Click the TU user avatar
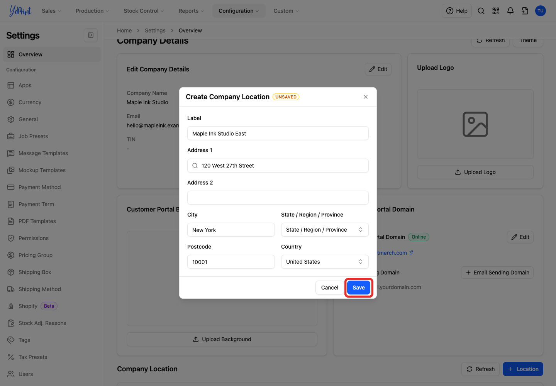This screenshot has width=556, height=386. click(x=541, y=11)
